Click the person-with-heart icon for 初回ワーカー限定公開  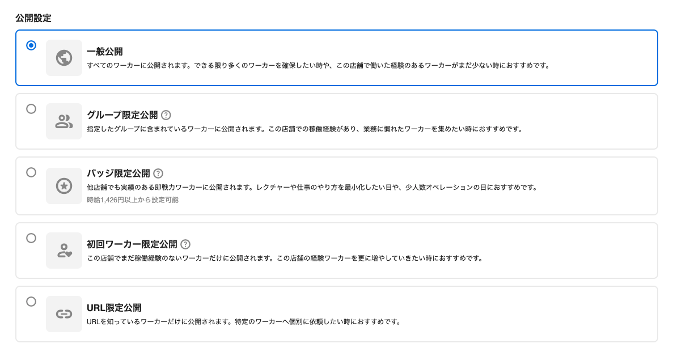64,251
